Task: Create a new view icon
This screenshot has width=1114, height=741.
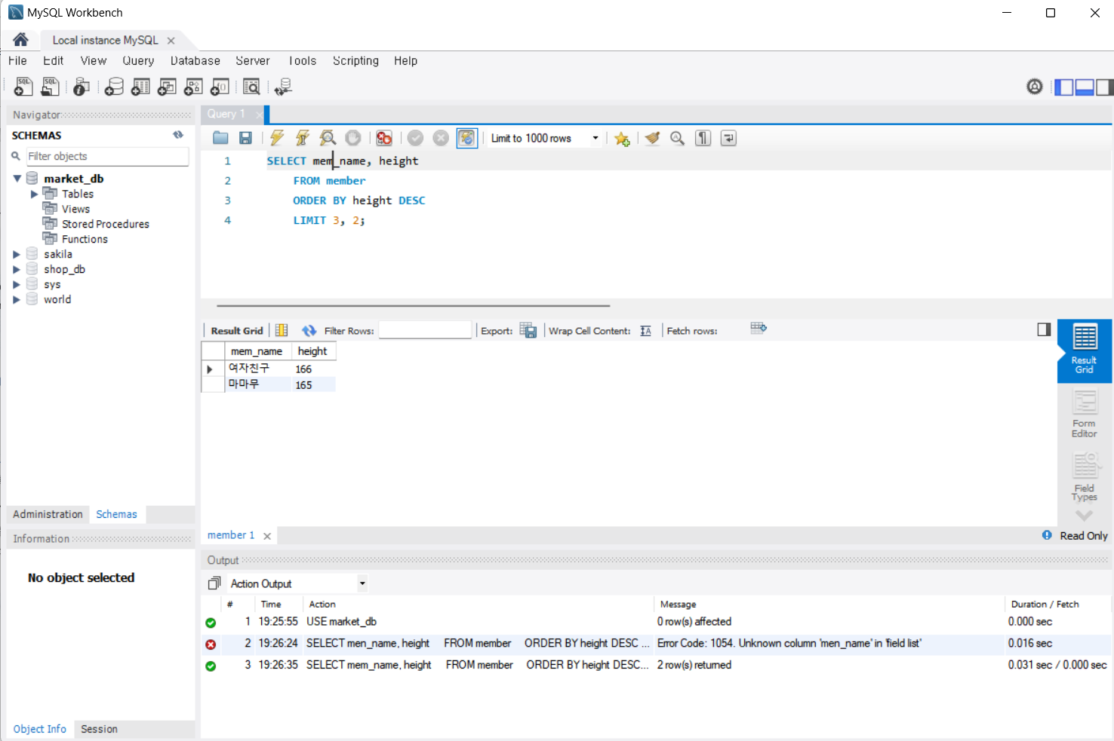Action: point(167,87)
